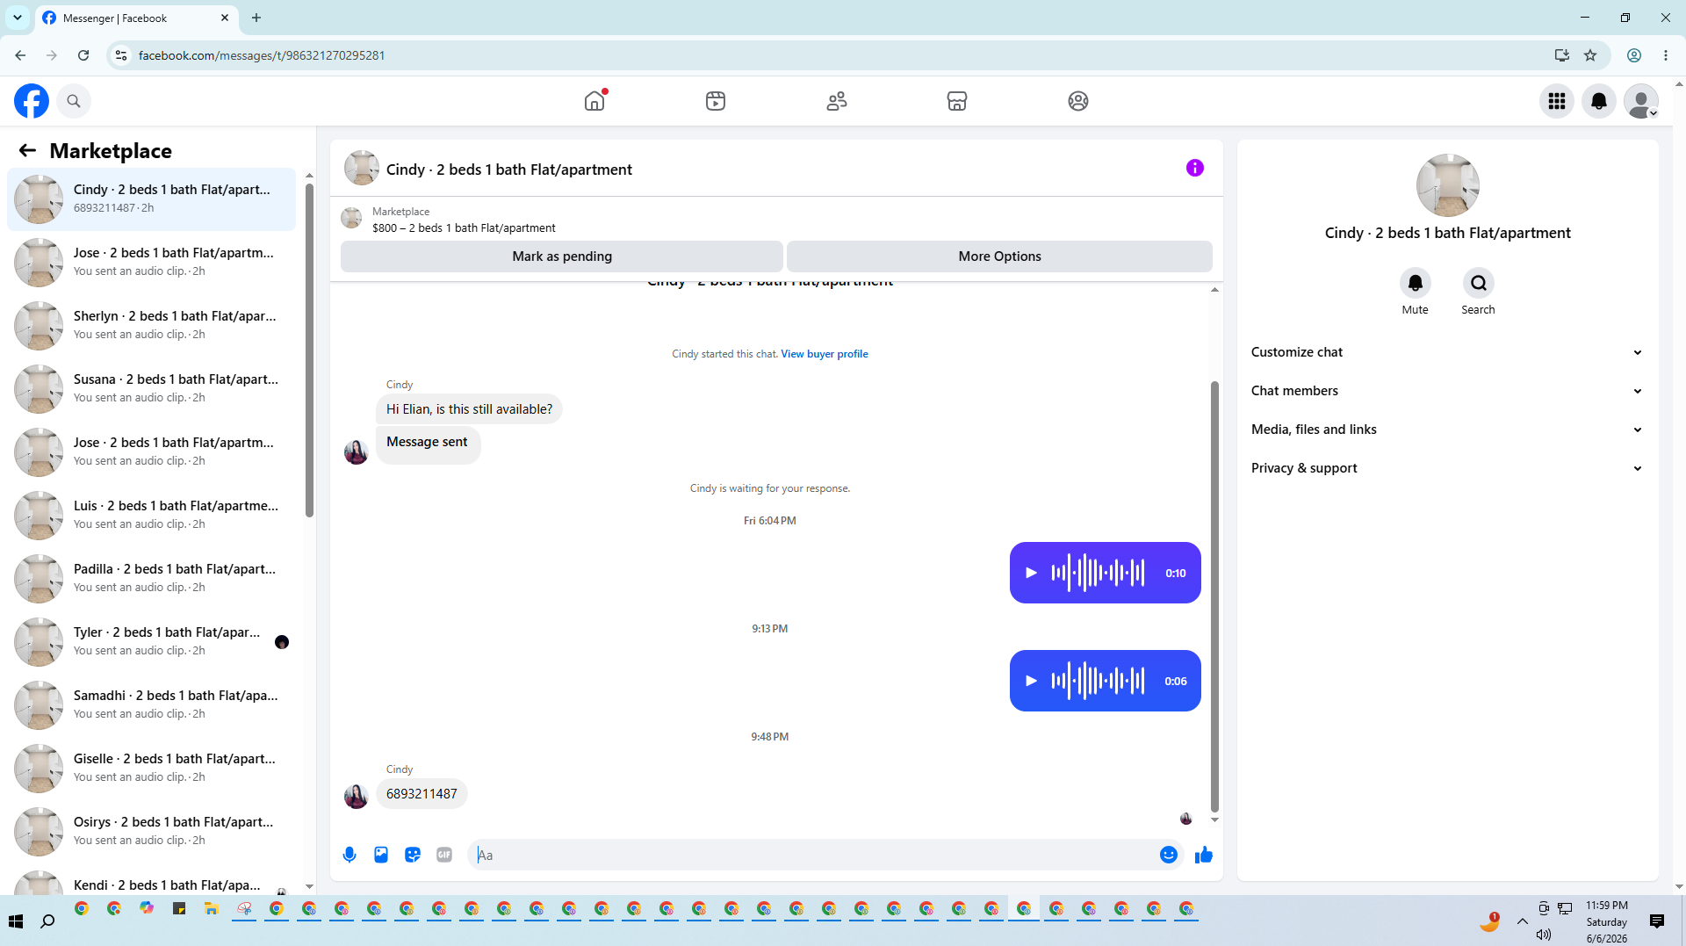Click the message thread scrollbar
1686x946 pixels.
(x=1214, y=597)
